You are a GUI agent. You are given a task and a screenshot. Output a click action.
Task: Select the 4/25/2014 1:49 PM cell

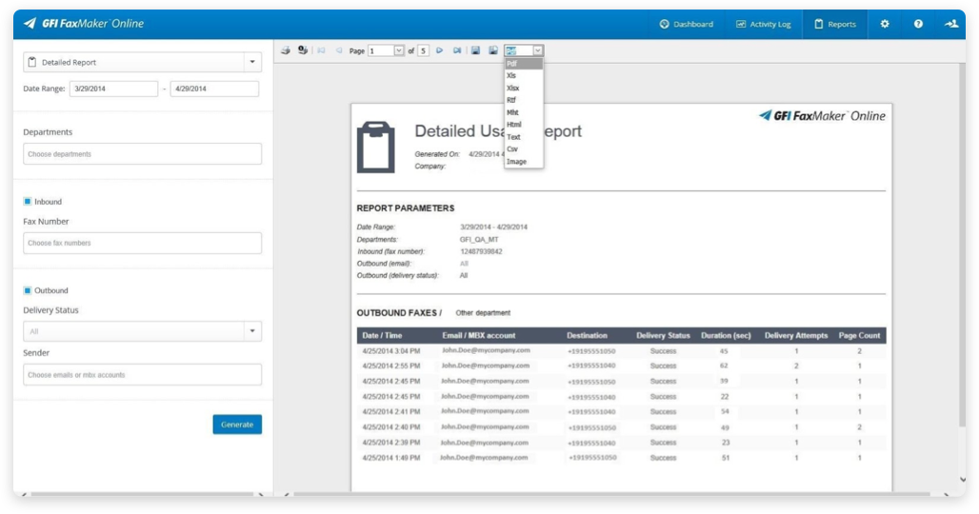coord(390,458)
